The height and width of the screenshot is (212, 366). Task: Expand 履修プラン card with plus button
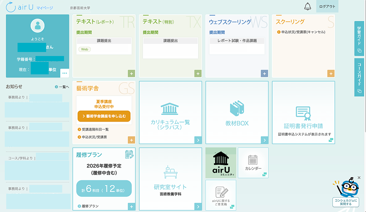pyautogui.click(x=131, y=207)
